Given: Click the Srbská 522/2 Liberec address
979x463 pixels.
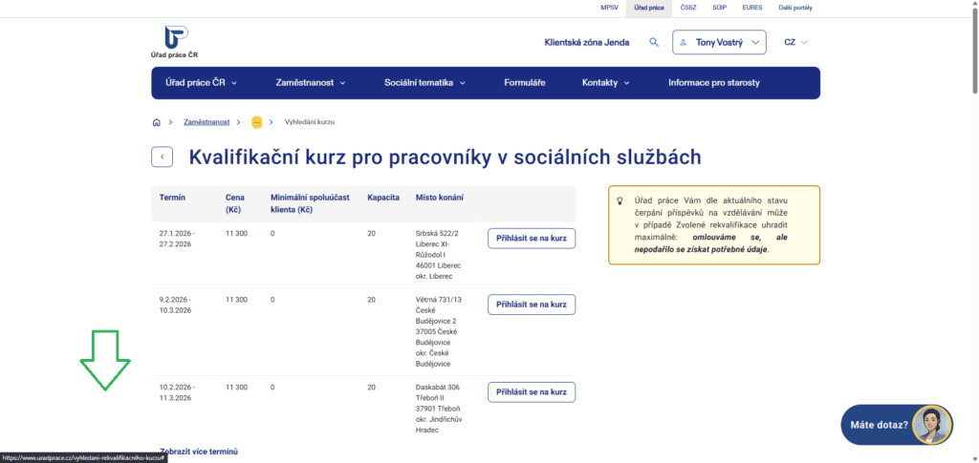Looking at the screenshot, I should [x=438, y=255].
